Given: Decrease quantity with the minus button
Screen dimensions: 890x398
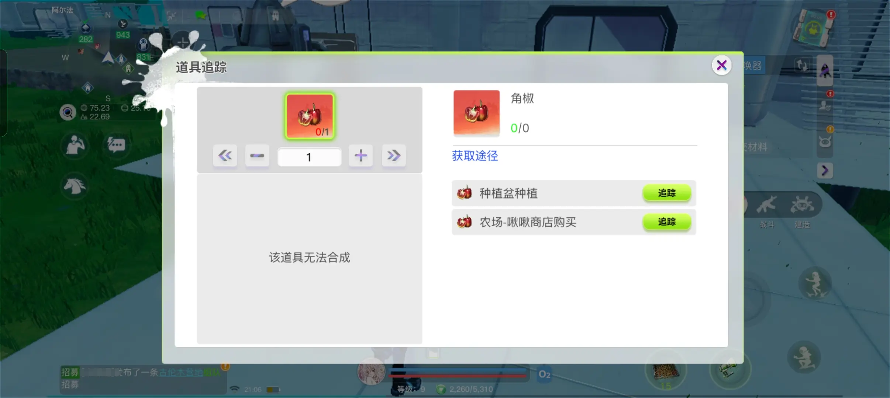Looking at the screenshot, I should point(257,156).
